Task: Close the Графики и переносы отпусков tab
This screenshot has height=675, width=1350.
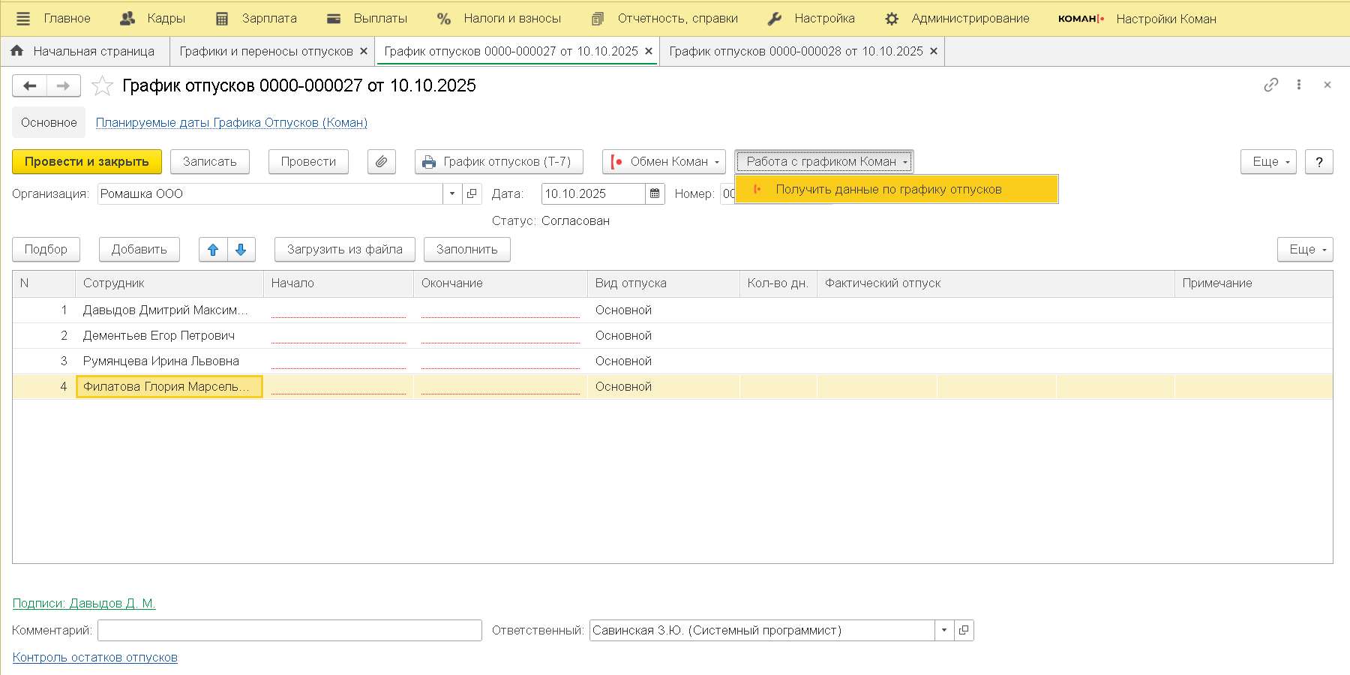Action: coord(364,51)
